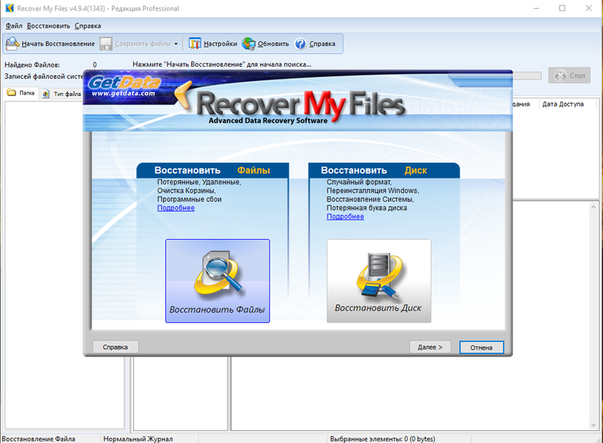603x443 pixels.
Task: Switch to the Папка tab
Action: tap(21, 93)
